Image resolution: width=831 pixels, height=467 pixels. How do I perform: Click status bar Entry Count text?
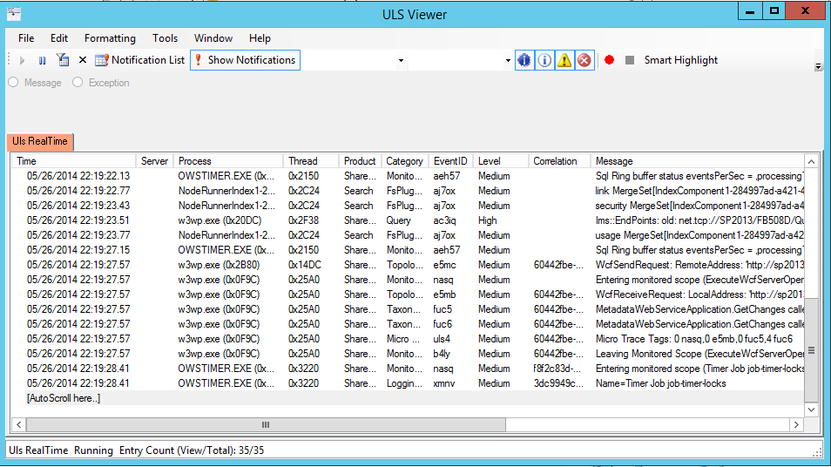coord(192,450)
